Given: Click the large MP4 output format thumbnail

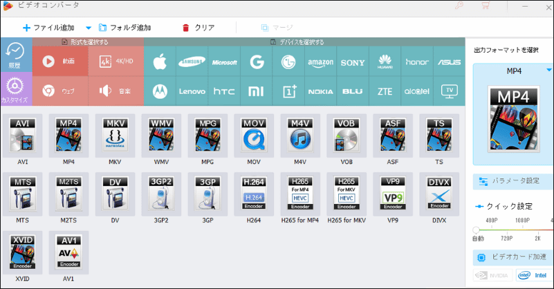Looking at the screenshot, I should (x=513, y=119).
